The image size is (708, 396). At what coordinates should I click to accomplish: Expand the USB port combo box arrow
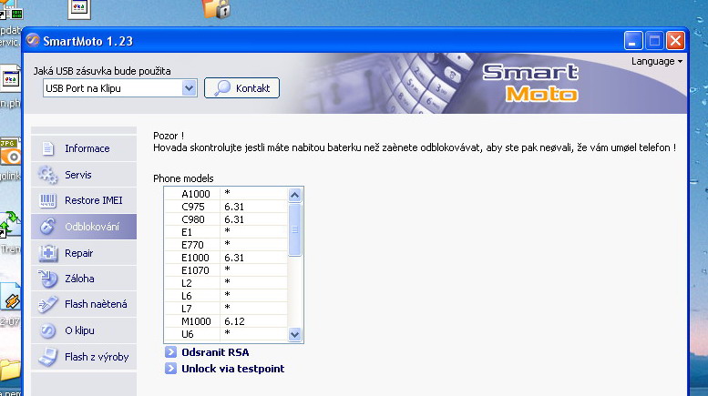pos(190,88)
